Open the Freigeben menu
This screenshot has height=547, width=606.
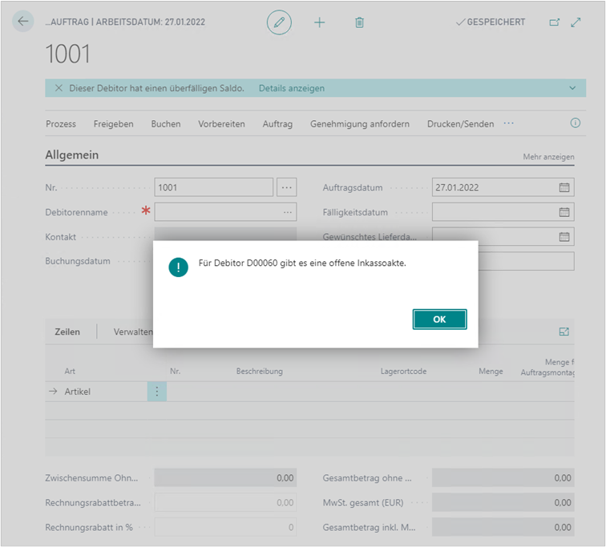click(113, 124)
